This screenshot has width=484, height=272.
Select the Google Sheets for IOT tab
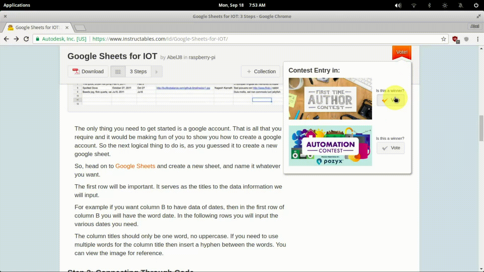pos(37,27)
